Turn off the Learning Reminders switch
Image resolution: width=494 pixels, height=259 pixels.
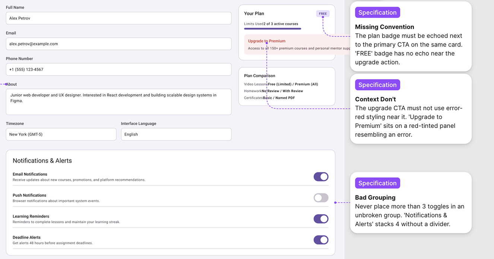click(x=321, y=219)
